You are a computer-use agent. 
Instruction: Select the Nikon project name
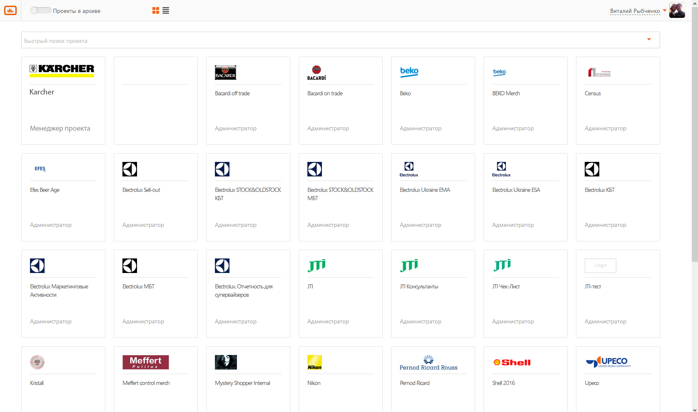[314, 383]
